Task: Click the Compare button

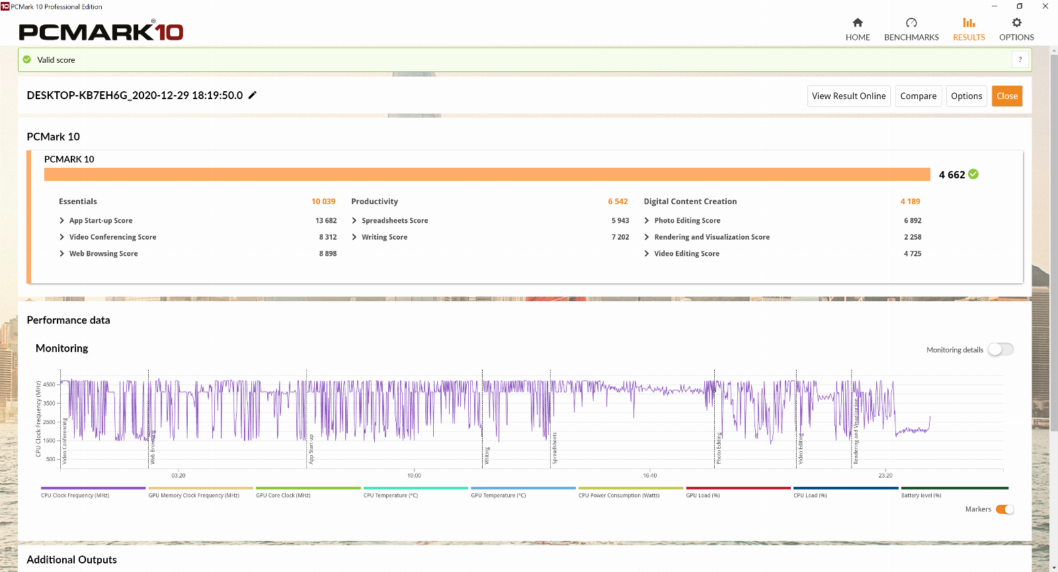Action: point(918,96)
